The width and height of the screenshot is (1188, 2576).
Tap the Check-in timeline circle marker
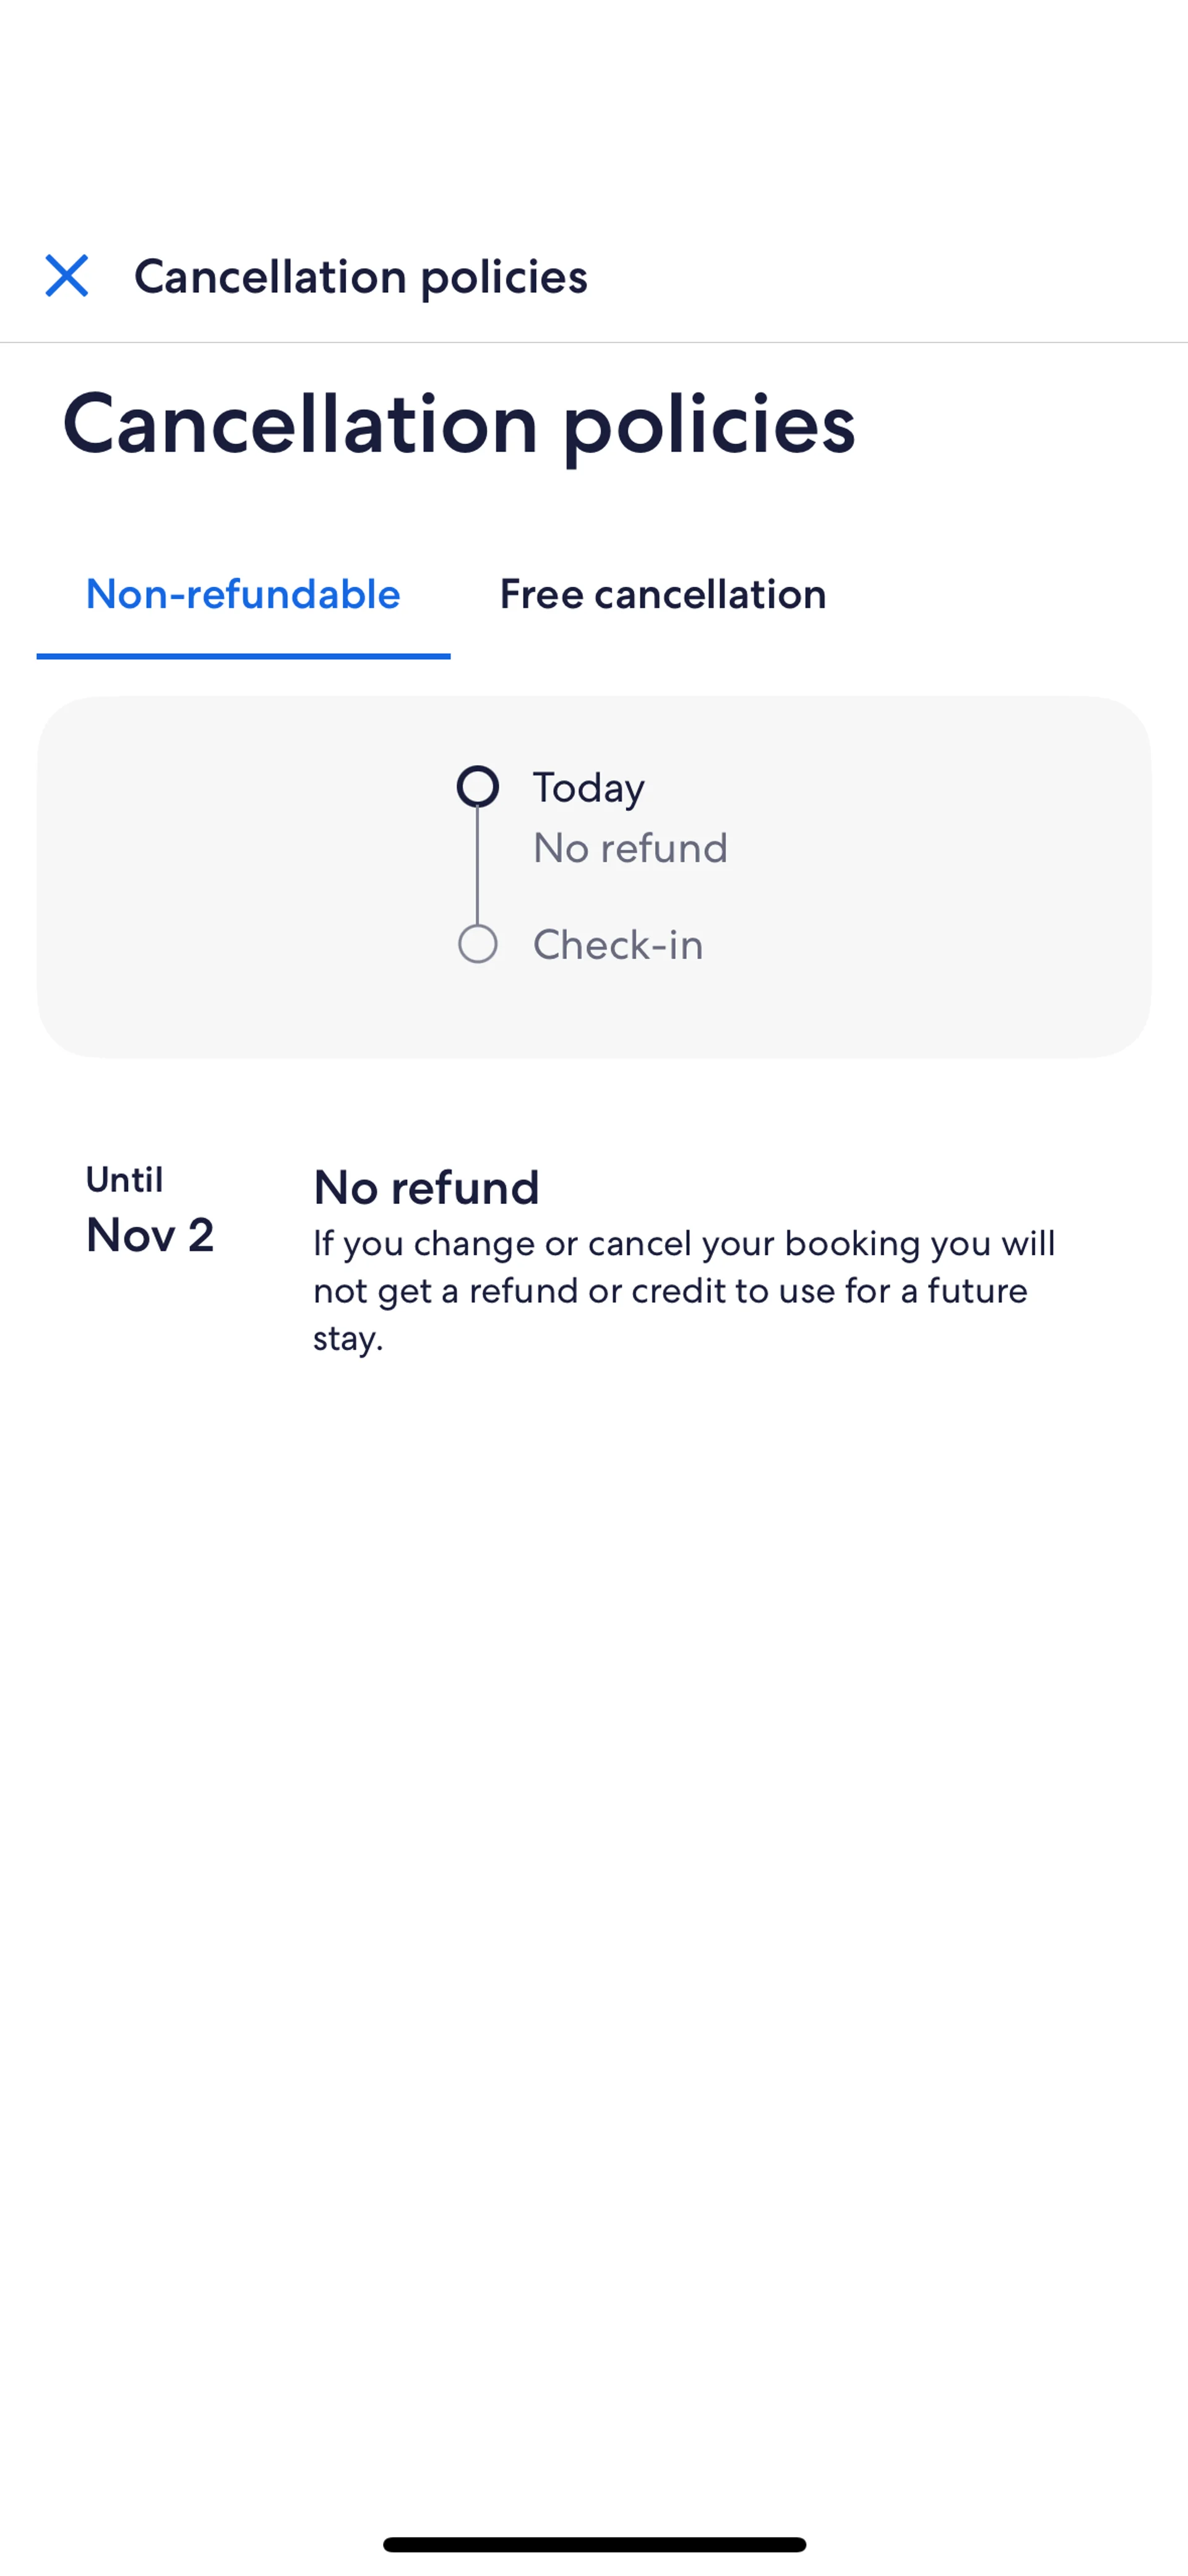478,944
